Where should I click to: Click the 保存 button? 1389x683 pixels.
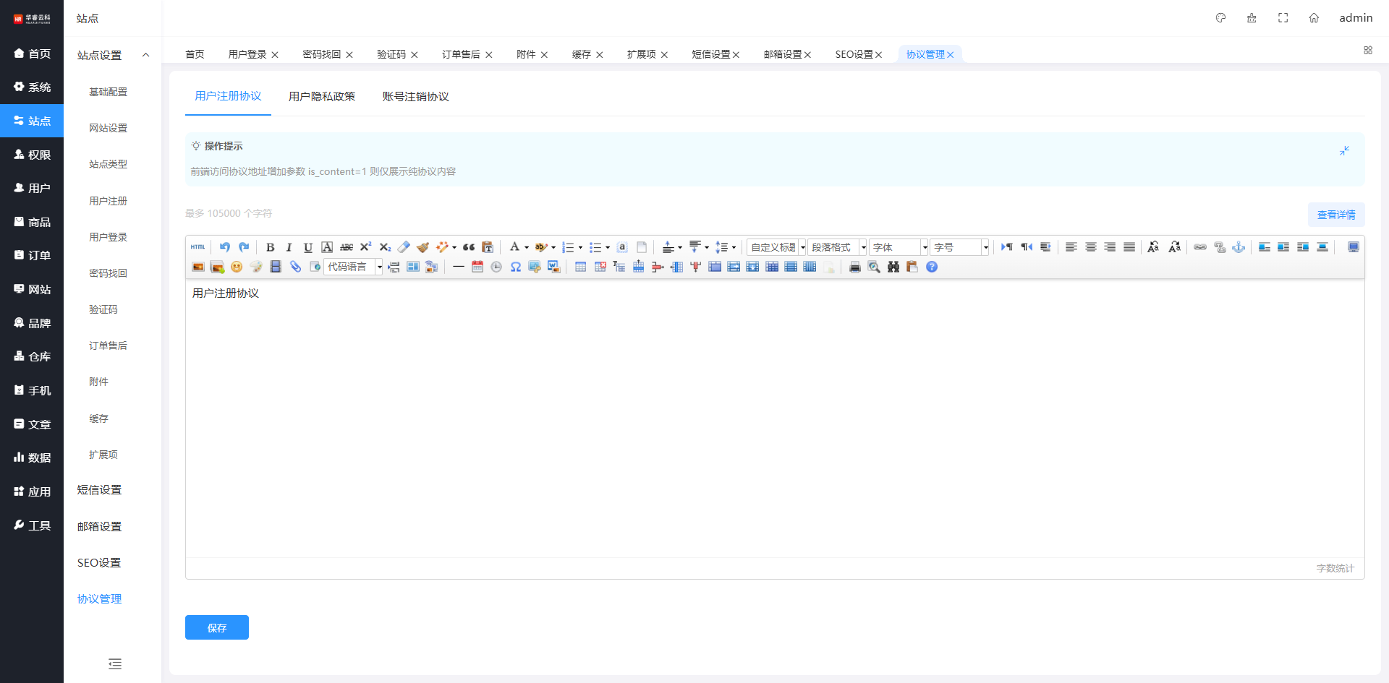pos(217,627)
